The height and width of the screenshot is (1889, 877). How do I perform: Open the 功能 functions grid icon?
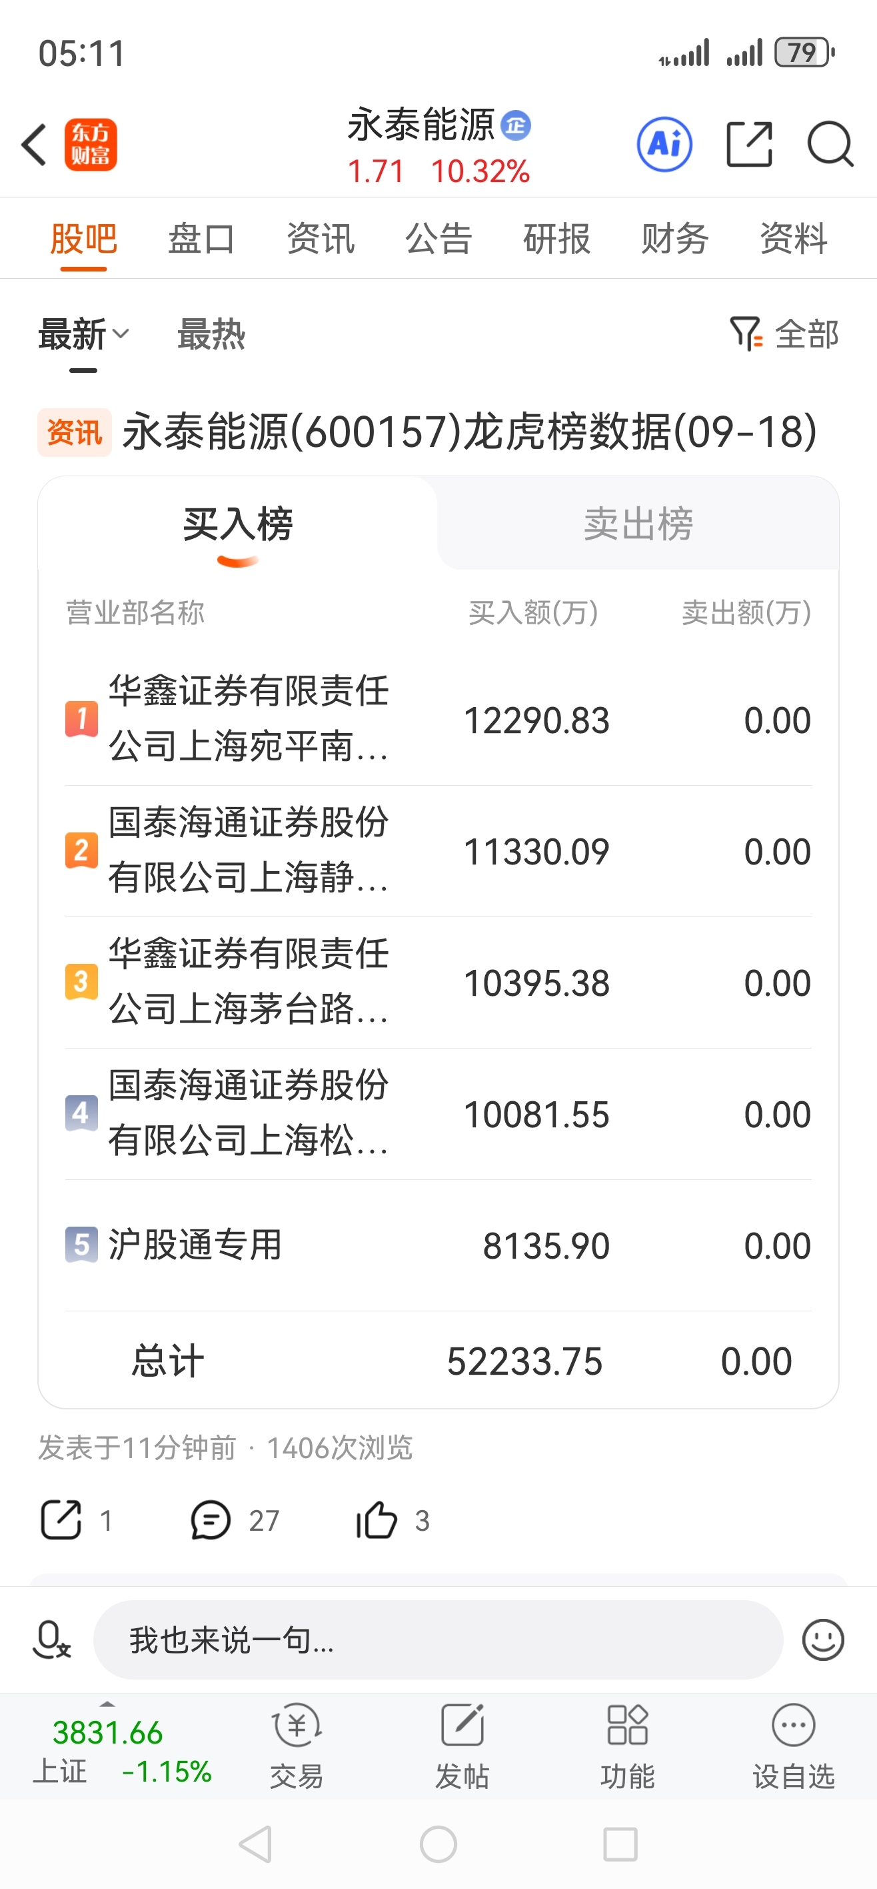[628, 1747]
